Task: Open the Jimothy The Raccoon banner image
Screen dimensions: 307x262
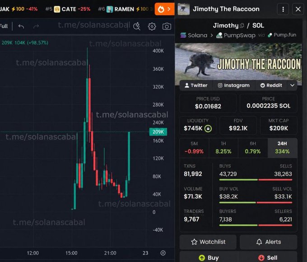Action: click(x=238, y=62)
